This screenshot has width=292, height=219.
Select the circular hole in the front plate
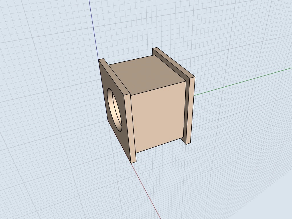[x=114, y=110]
